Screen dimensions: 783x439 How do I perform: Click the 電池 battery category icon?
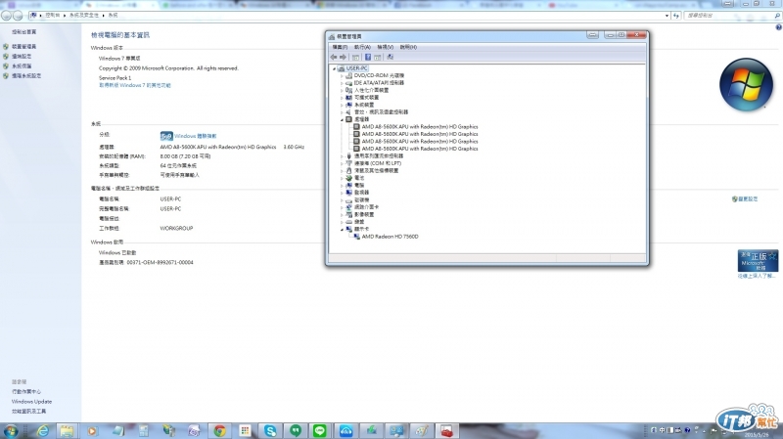pos(349,178)
